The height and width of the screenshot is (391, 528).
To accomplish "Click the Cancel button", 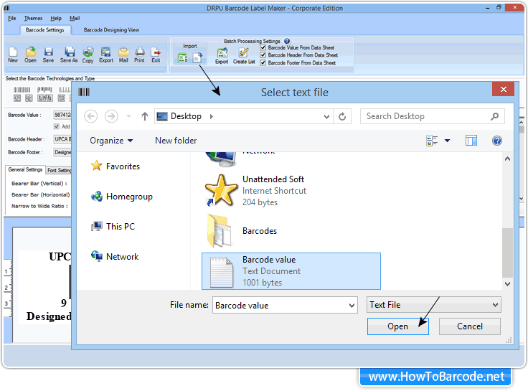I will tap(470, 326).
